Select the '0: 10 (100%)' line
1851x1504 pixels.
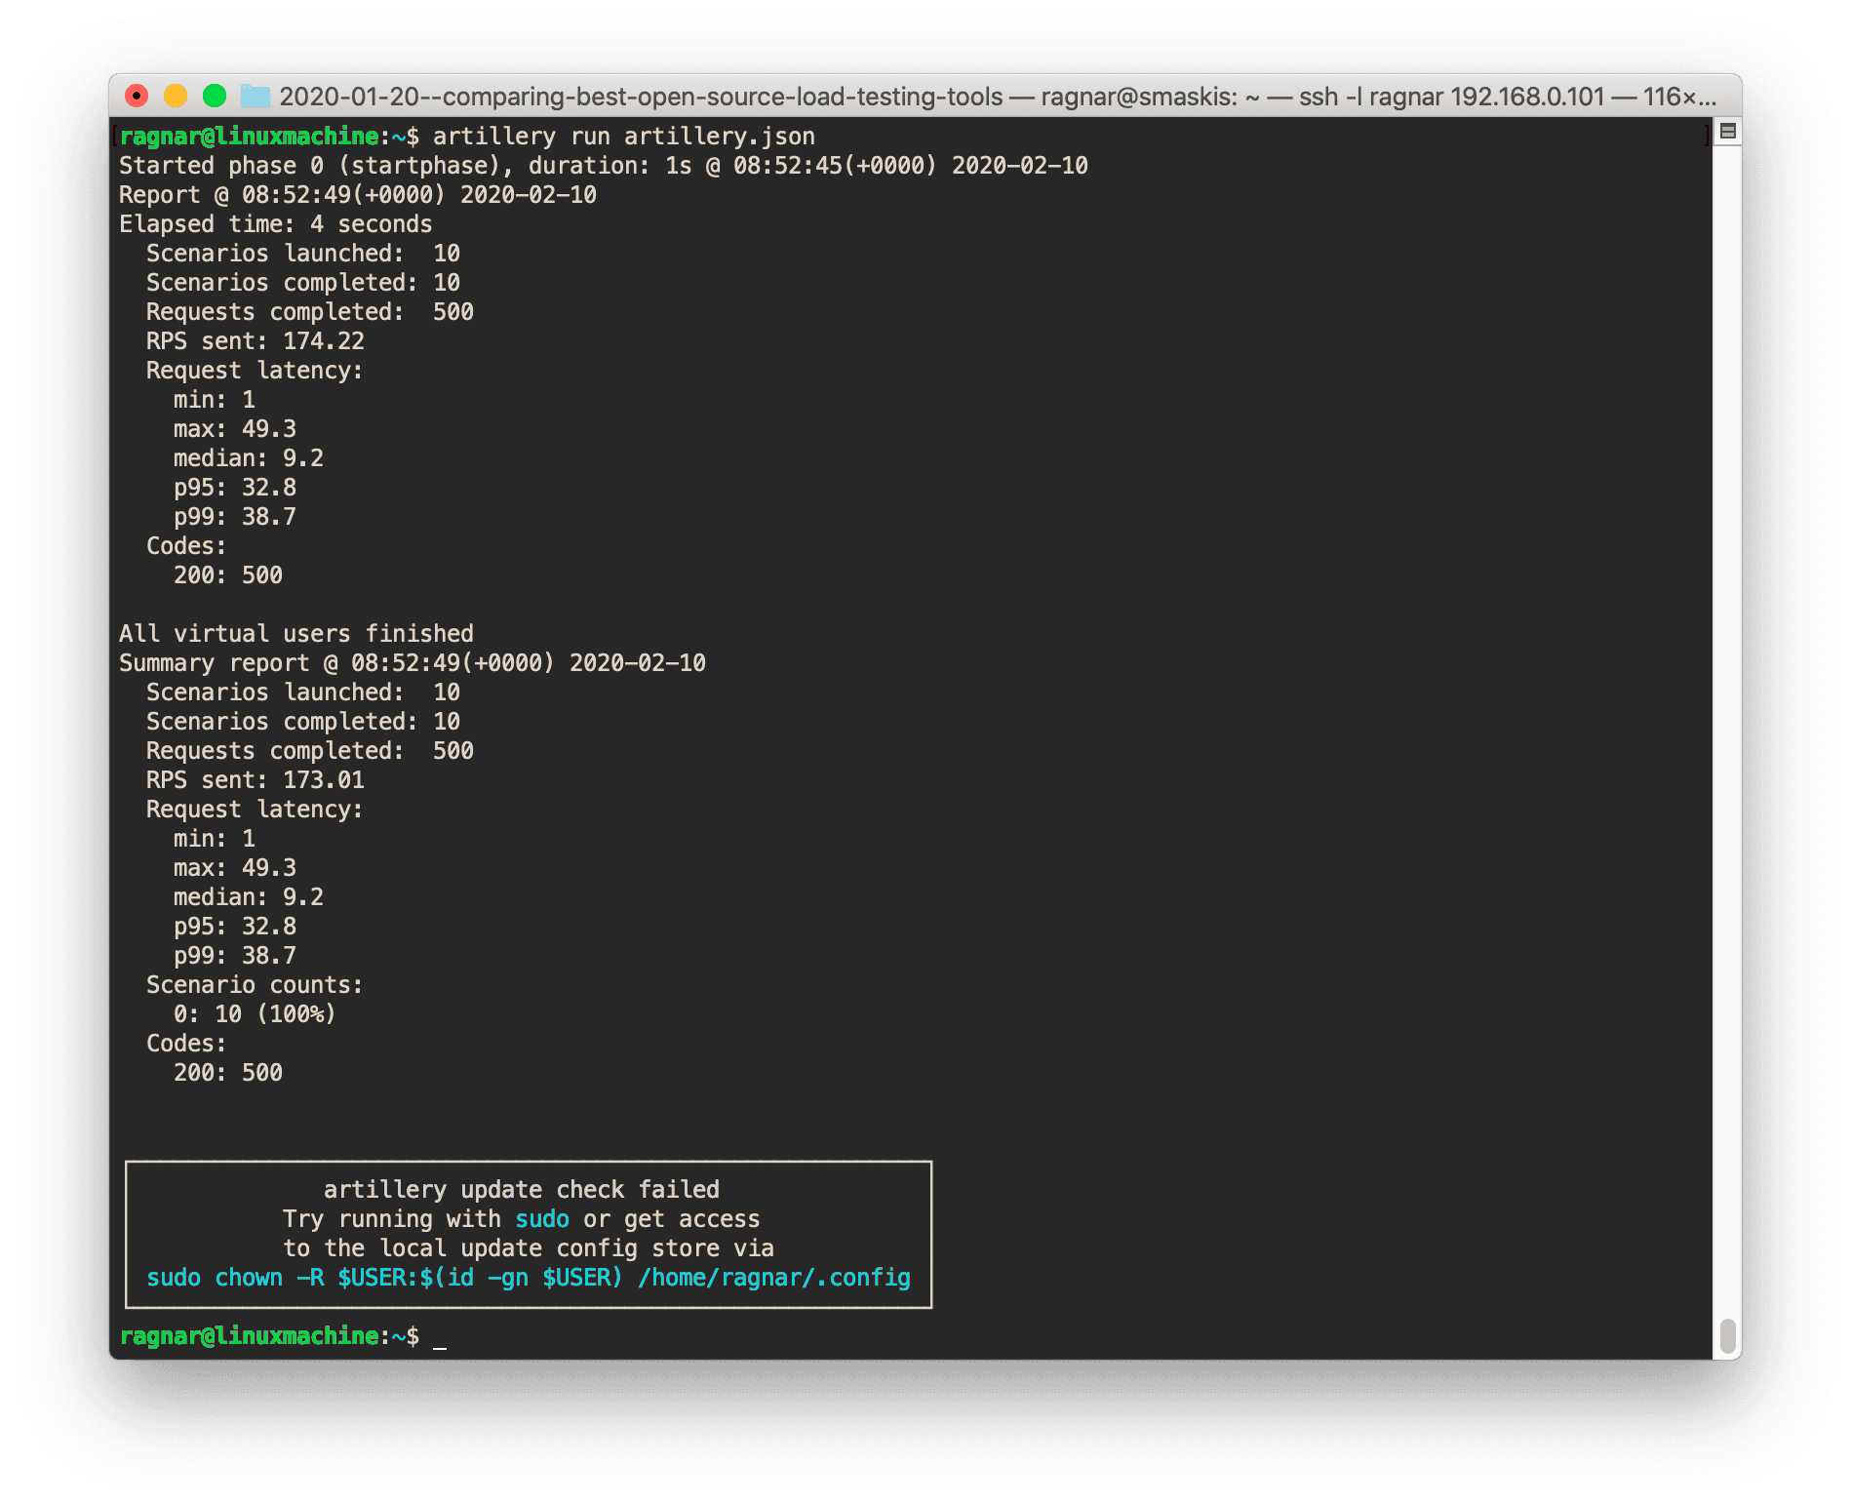pyautogui.click(x=255, y=1014)
